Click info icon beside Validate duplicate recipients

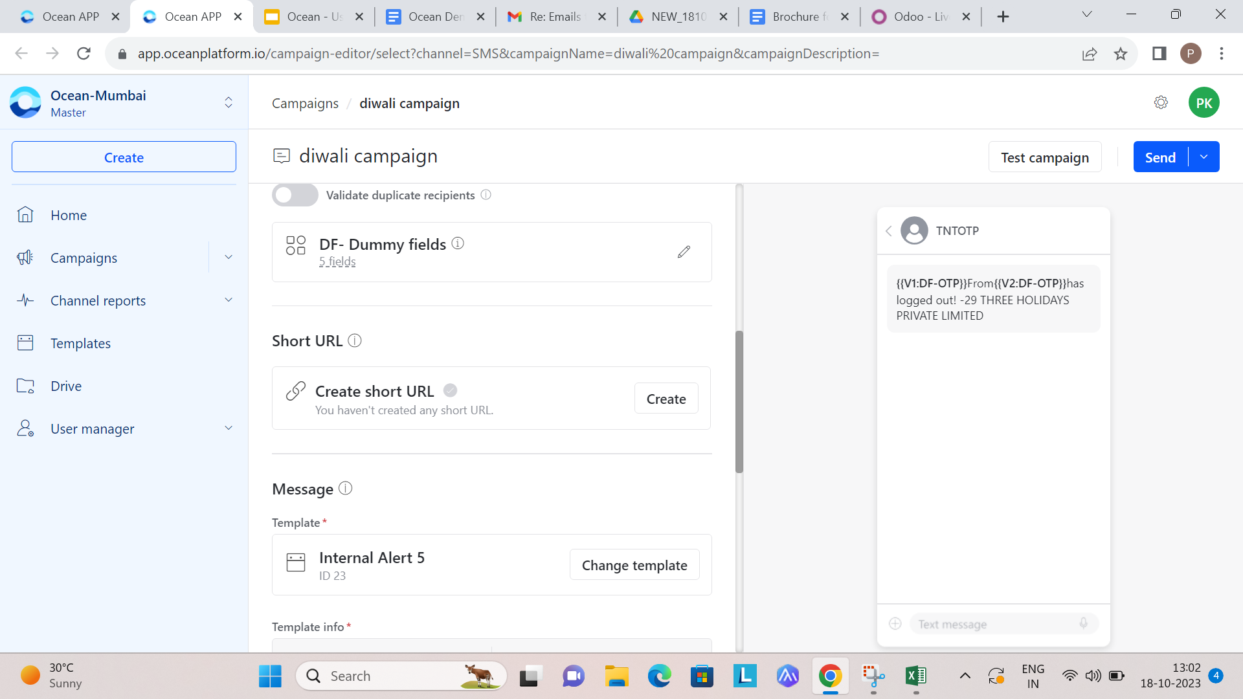point(486,195)
